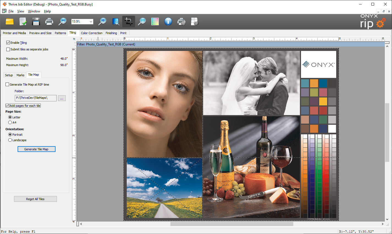Screen dimensions: 392x234
Task: Click the zoom in magnifier icon
Action: (102, 21)
